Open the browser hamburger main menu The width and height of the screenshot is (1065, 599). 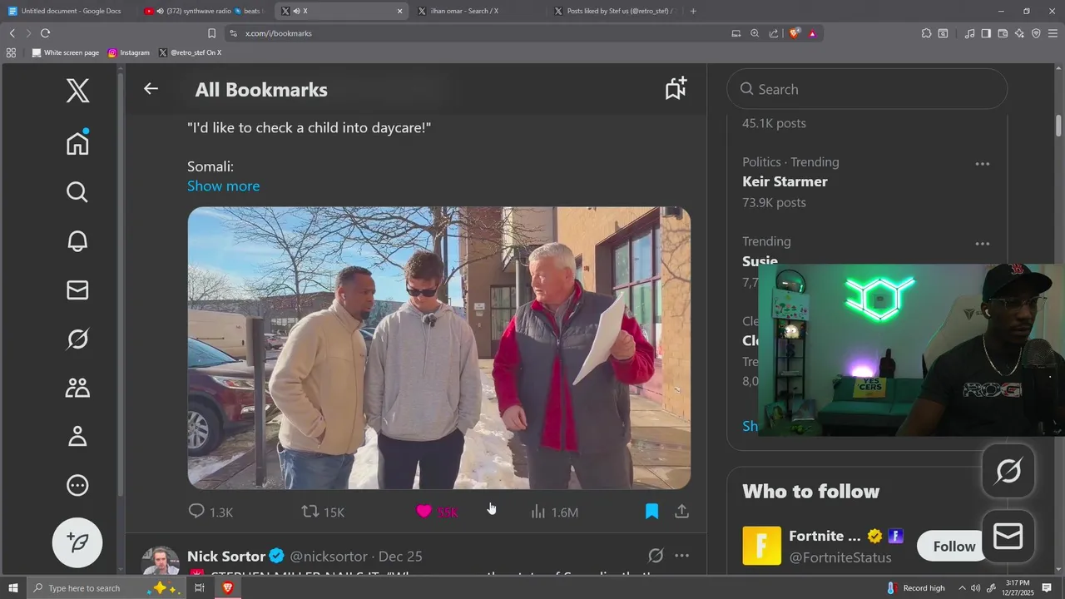(x=1053, y=33)
